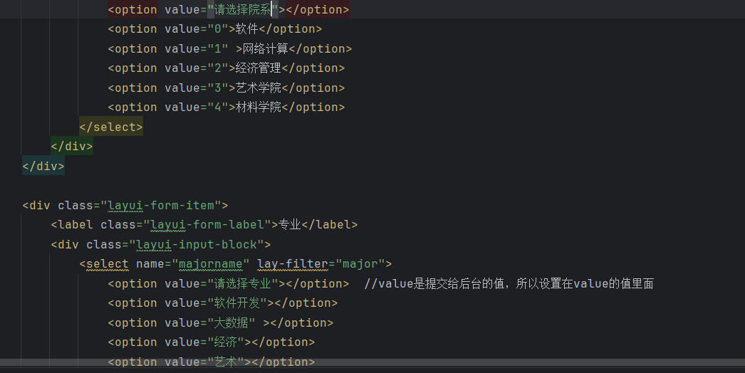Click the "大数据" value string

231,323
